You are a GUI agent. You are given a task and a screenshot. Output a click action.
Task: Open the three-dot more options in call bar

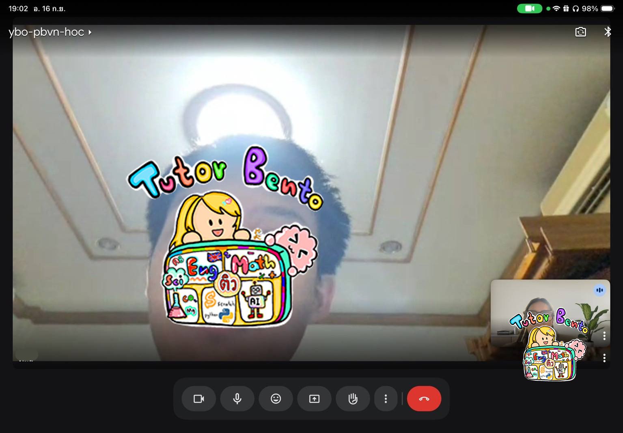(386, 399)
